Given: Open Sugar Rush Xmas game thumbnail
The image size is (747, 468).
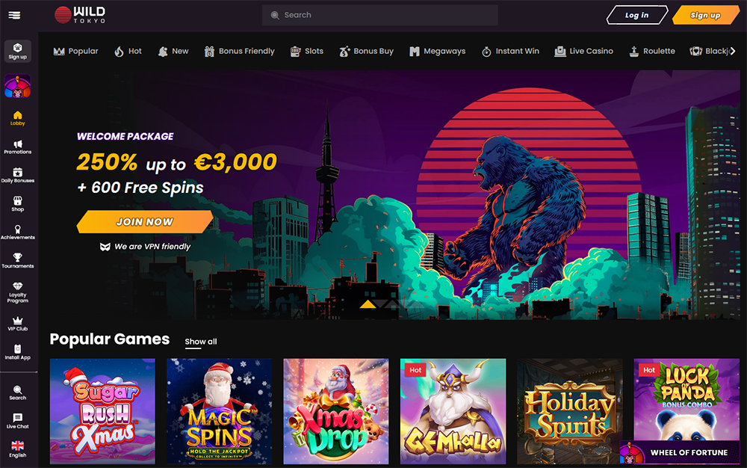Looking at the screenshot, I should 102,411.
